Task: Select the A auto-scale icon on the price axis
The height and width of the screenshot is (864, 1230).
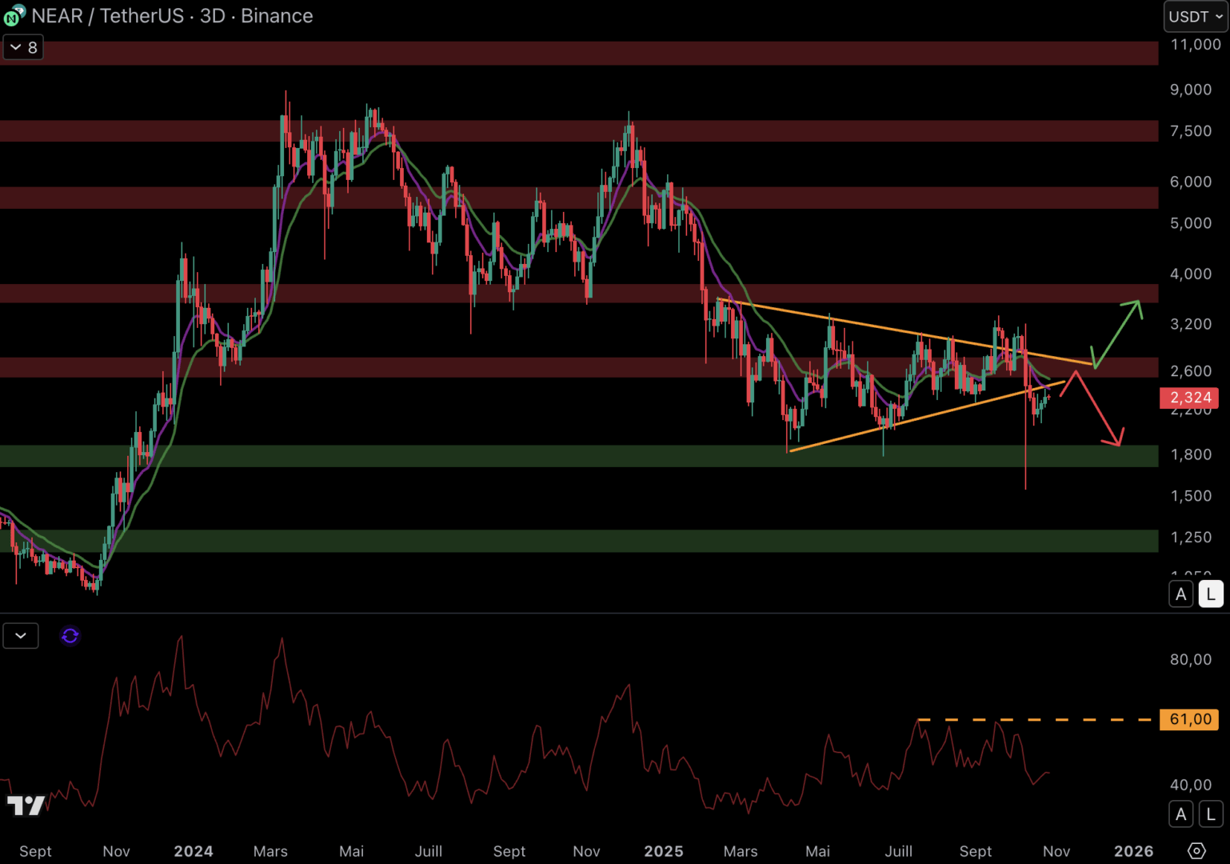Action: tap(1181, 594)
